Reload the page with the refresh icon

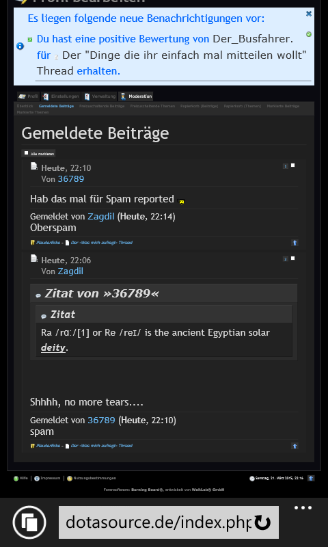pos(262,522)
